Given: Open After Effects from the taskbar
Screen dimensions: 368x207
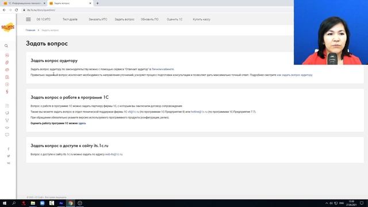Looking at the screenshot, I should click(x=61, y=203).
